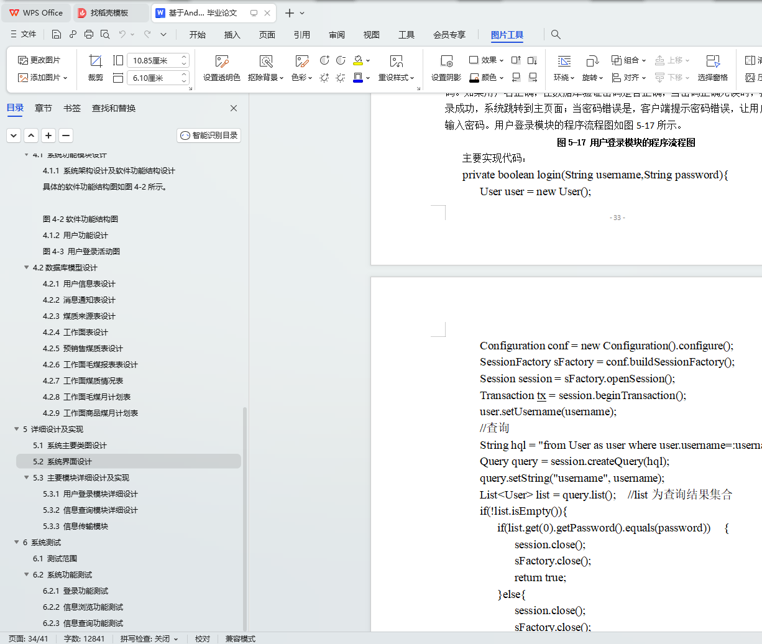Click the outline move-up arrow button
Screen dimensions: 762x644
tap(31, 136)
